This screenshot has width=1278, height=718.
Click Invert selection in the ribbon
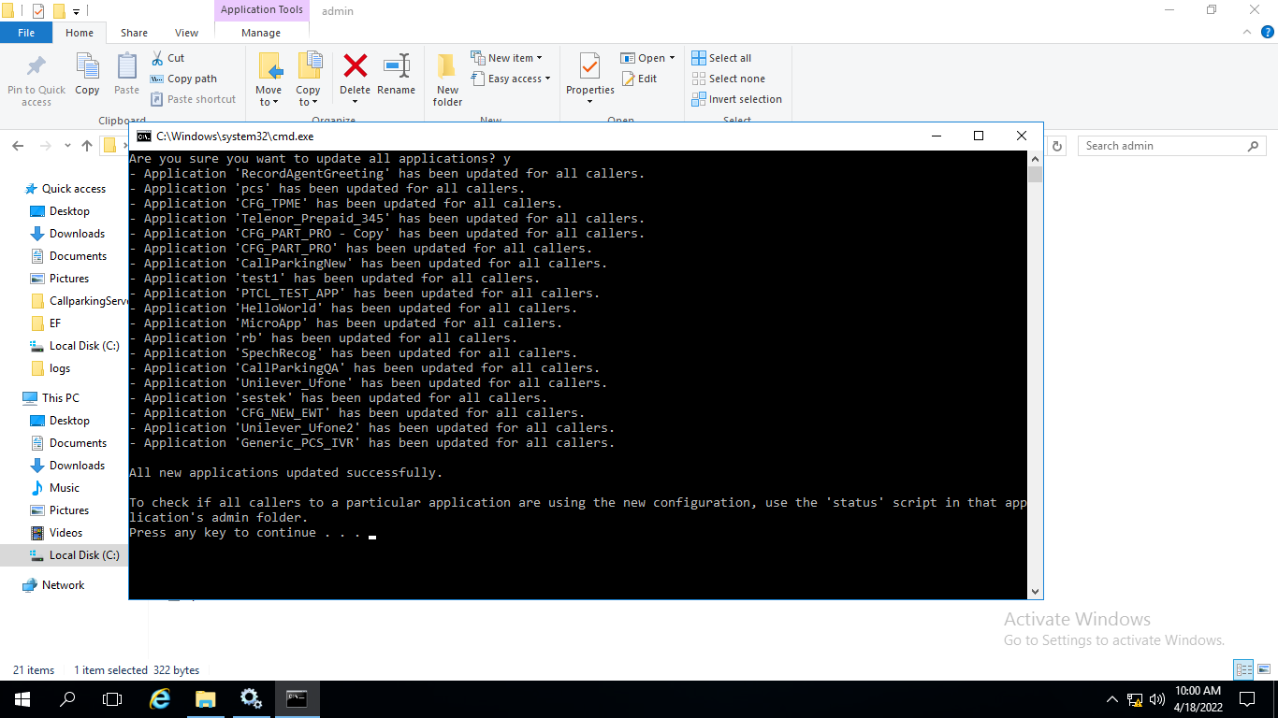(x=737, y=98)
